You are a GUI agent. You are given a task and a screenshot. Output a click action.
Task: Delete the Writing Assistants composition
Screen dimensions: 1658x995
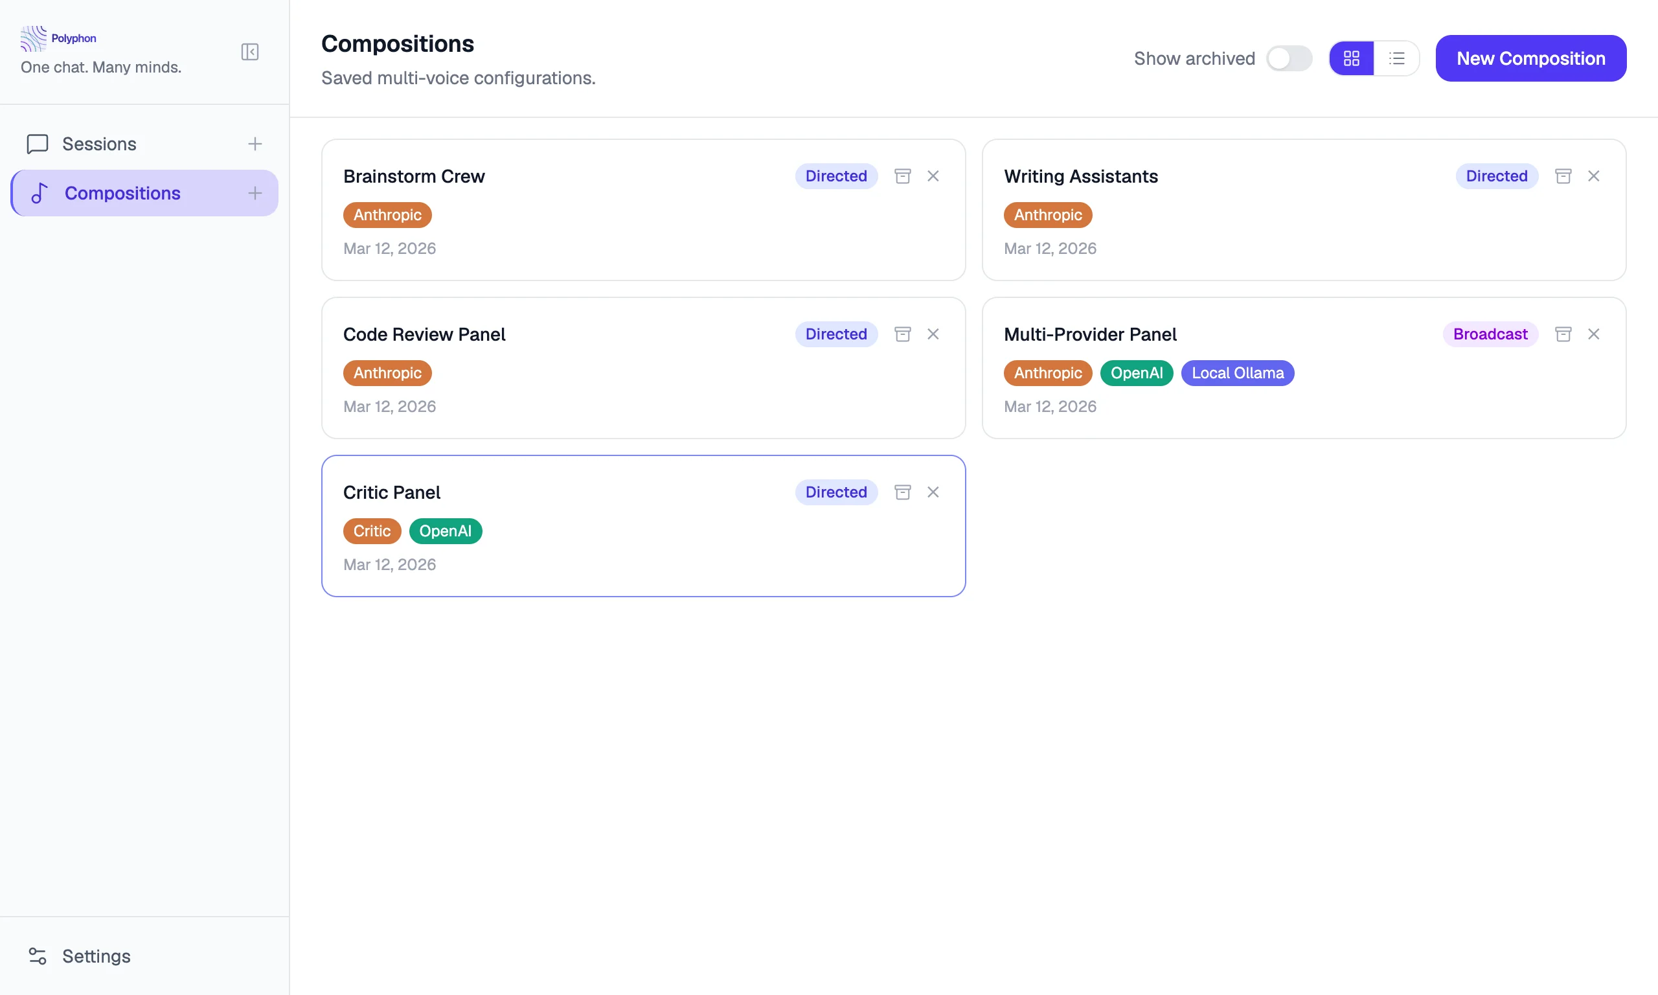point(1593,176)
